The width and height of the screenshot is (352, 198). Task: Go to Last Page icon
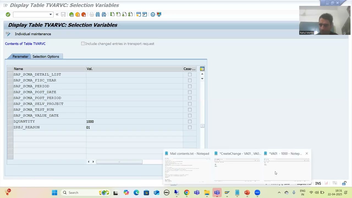[130, 14]
